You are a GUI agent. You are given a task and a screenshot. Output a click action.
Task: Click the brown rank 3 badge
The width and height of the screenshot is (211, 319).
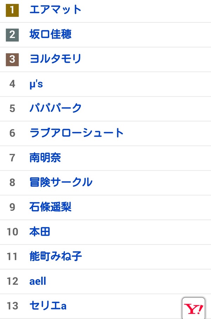coord(12,60)
